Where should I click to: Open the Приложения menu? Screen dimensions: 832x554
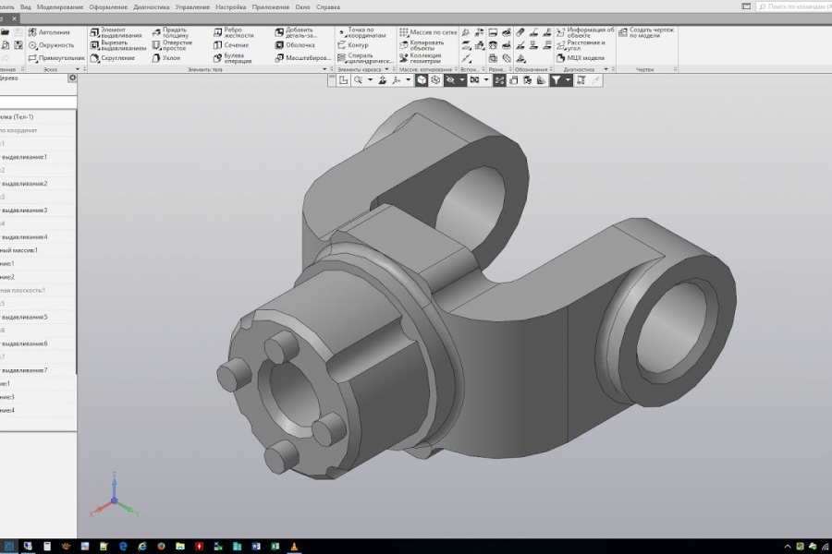click(x=270, y=6)
